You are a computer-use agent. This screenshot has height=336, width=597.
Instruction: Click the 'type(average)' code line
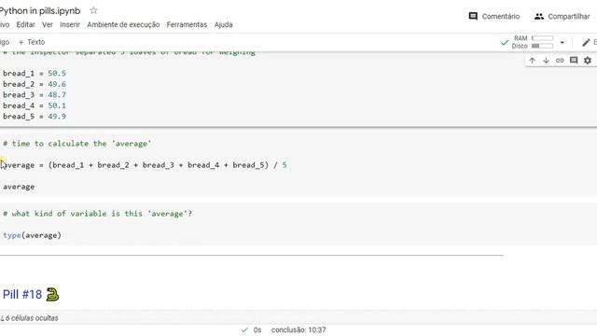[32, 235]
